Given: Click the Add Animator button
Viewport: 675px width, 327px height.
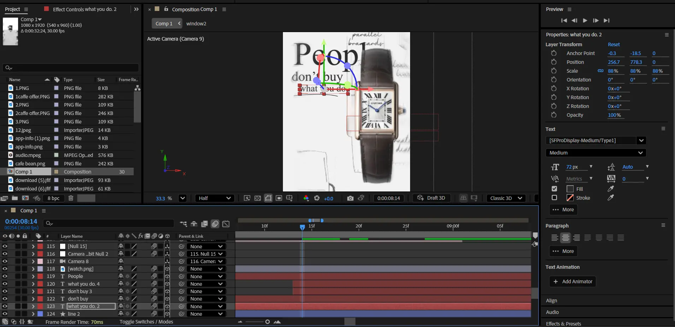Looking at the screenshot, I should coord(573,281).
